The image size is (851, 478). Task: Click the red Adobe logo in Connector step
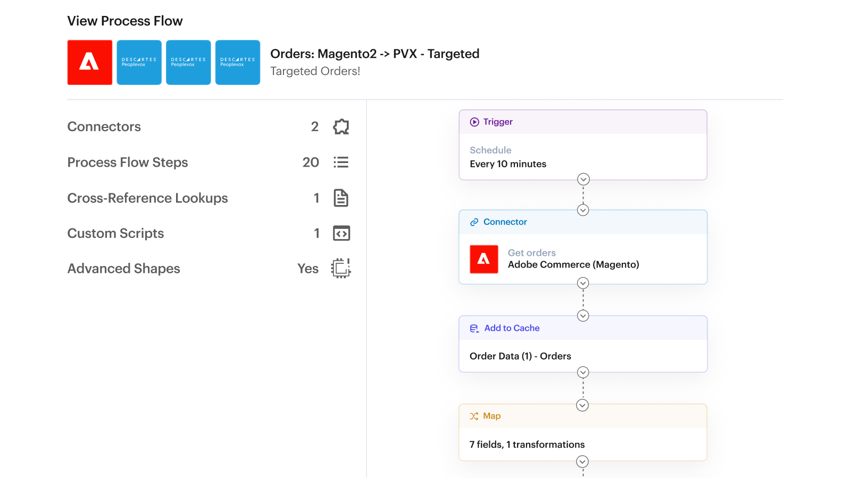(x=484, y=259)
